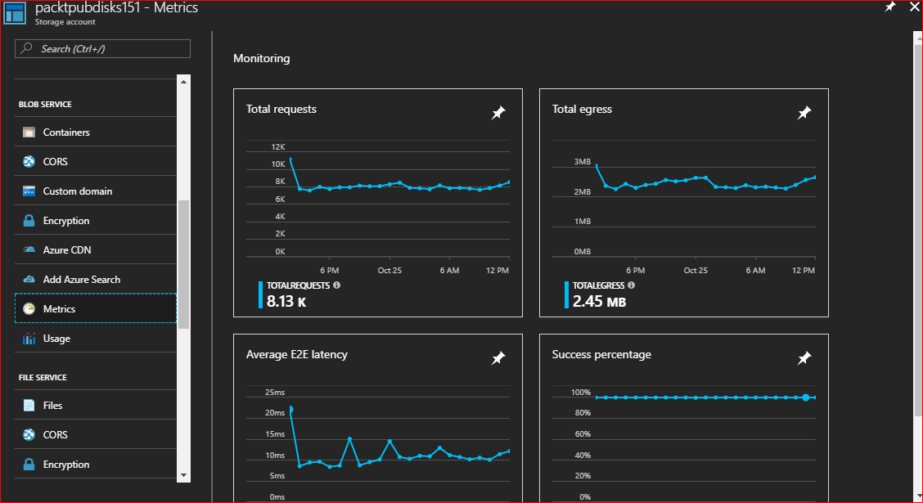This screenshot has height=503, width=923.
Task: Open the Success percentage chart tile
Action: click(684, 418)
